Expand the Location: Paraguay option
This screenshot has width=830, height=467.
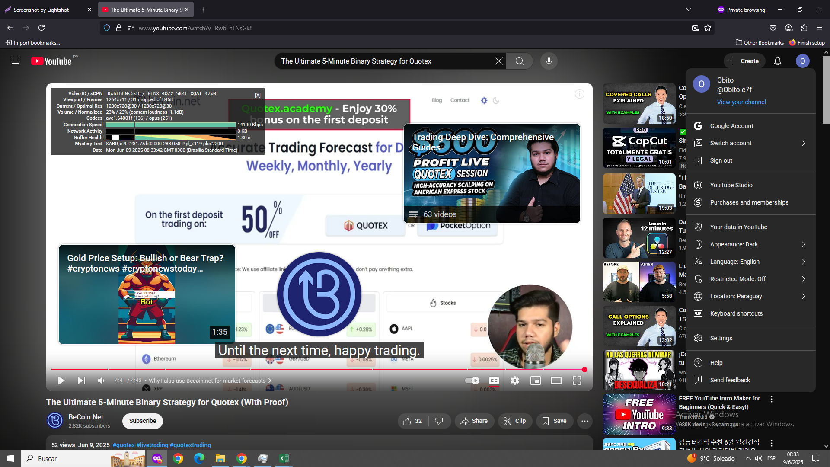750,296
